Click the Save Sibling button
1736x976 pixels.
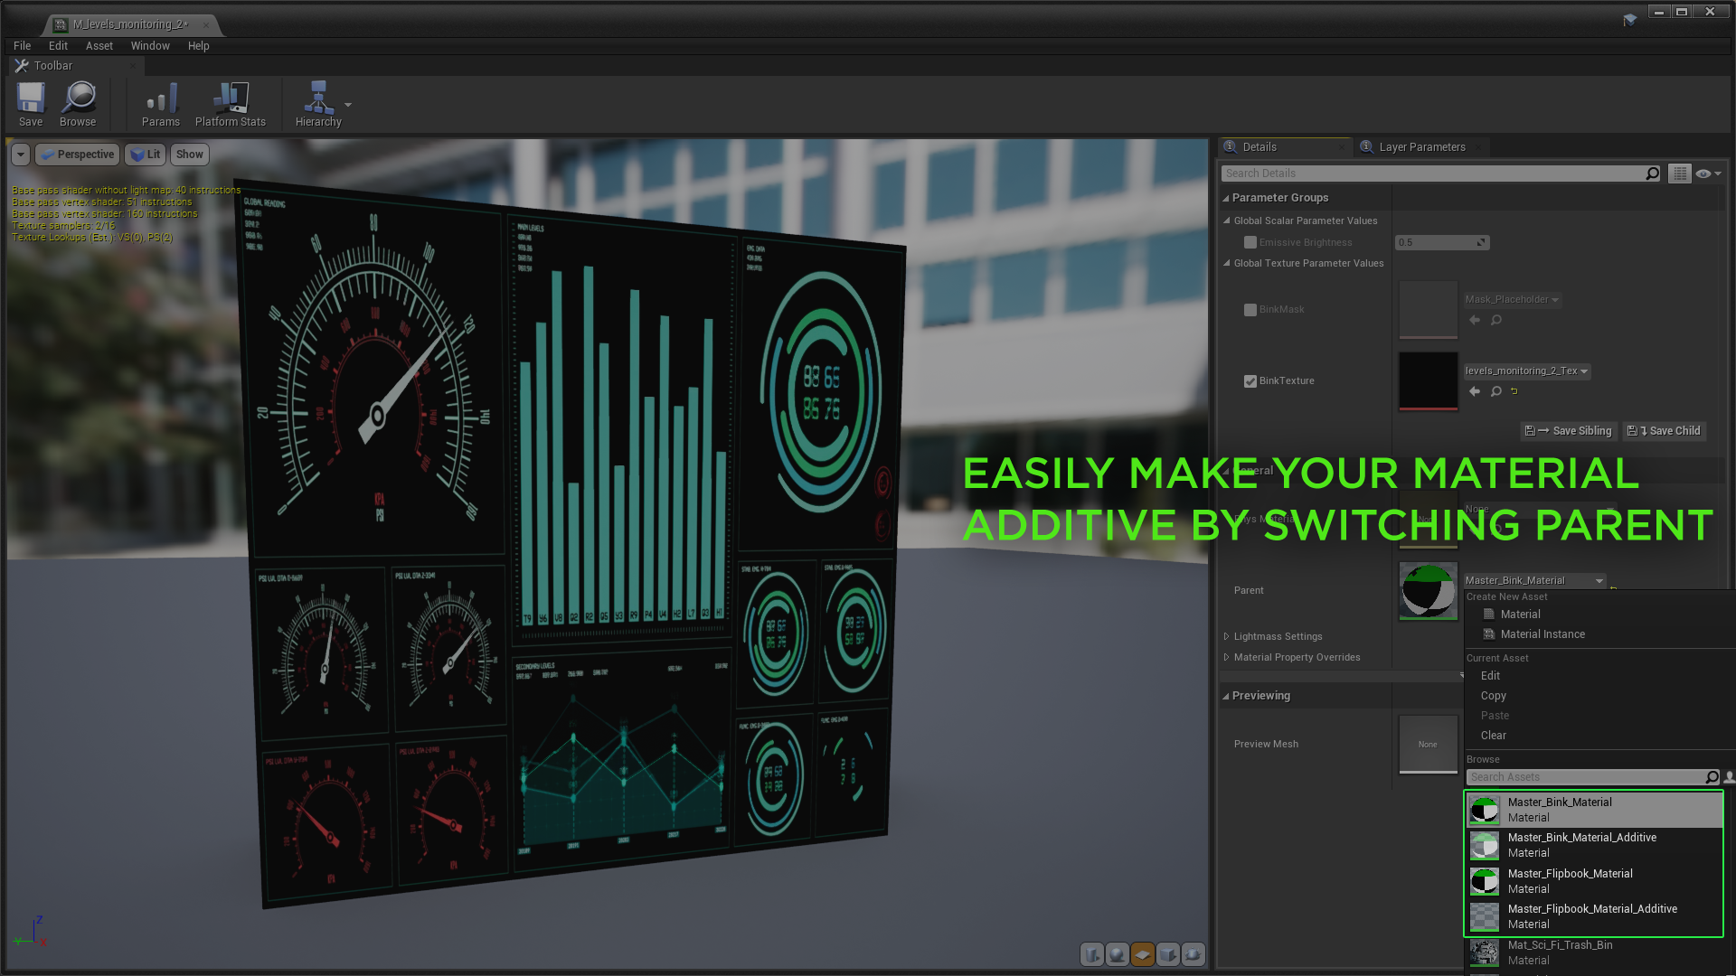[x=1569, y=431]
